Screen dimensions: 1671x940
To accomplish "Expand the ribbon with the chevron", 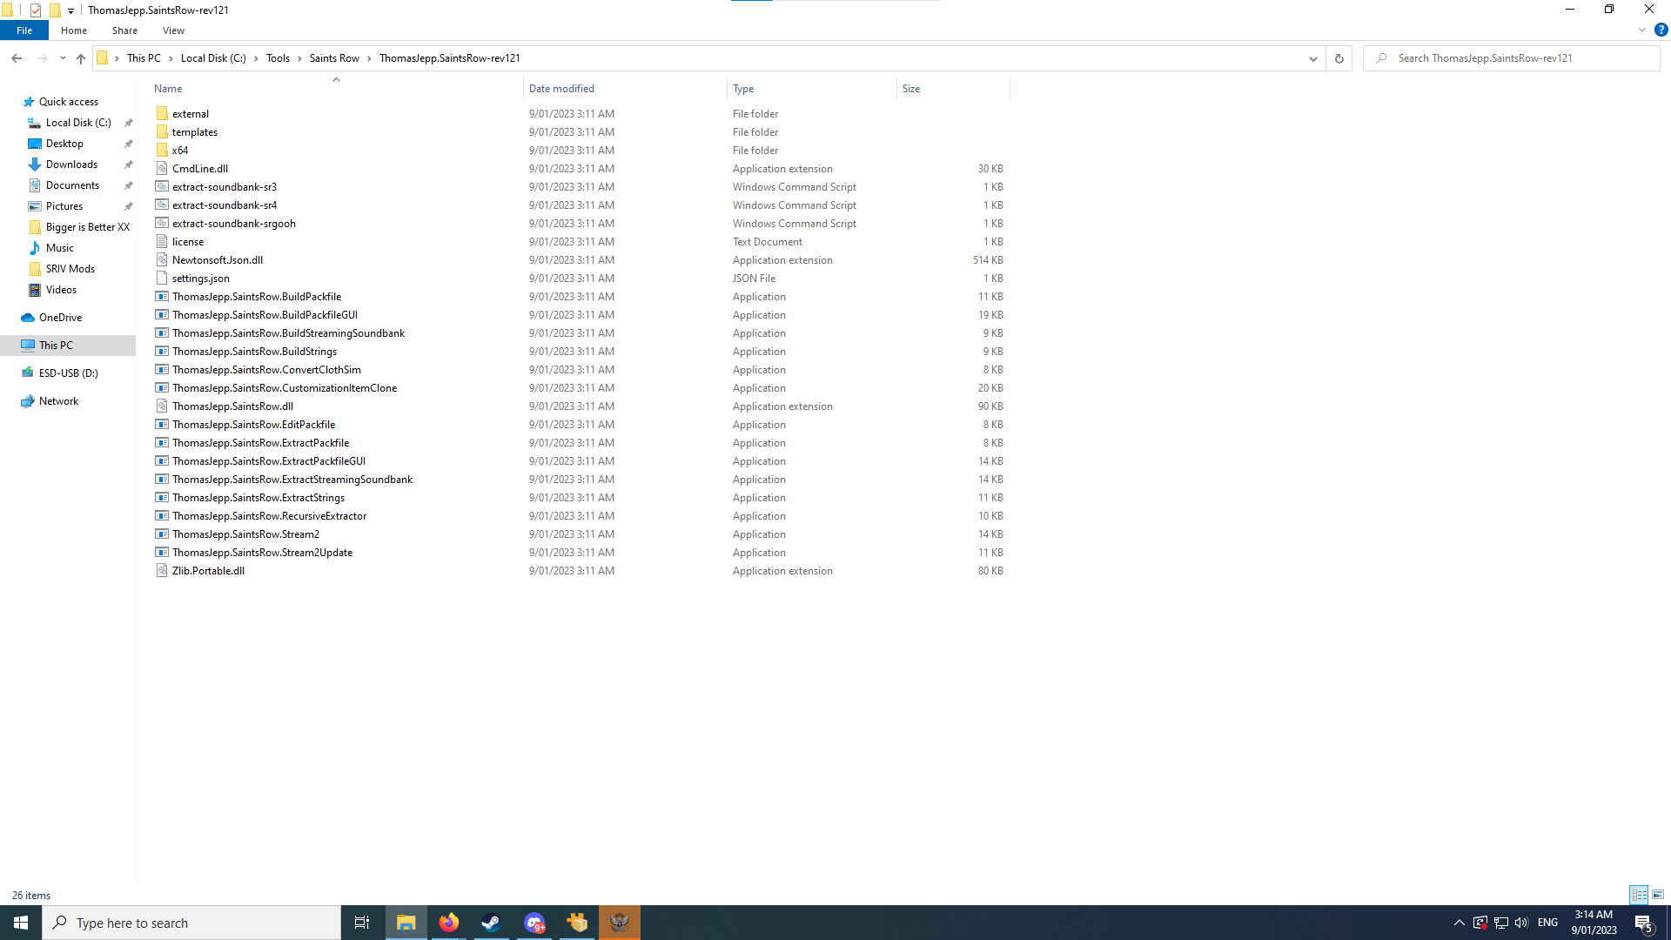I will pyautogui.click(x=1642, y=30).
